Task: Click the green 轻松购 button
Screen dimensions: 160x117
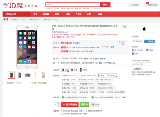Action: pyautogui.click(x=84, y=105)
